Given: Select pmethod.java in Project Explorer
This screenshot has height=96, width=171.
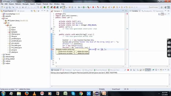Looking at the screenshot, I should click(16, 39).
